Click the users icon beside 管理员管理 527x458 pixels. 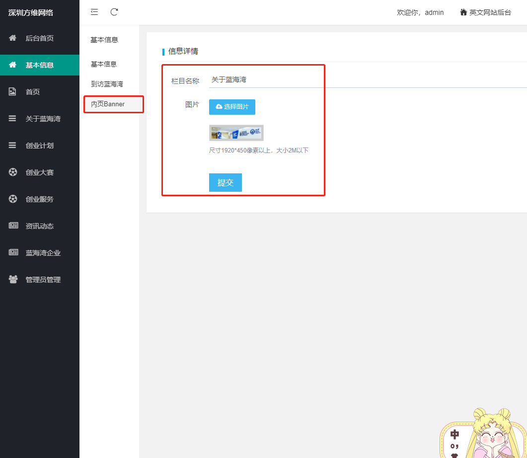tap(13, 280)
